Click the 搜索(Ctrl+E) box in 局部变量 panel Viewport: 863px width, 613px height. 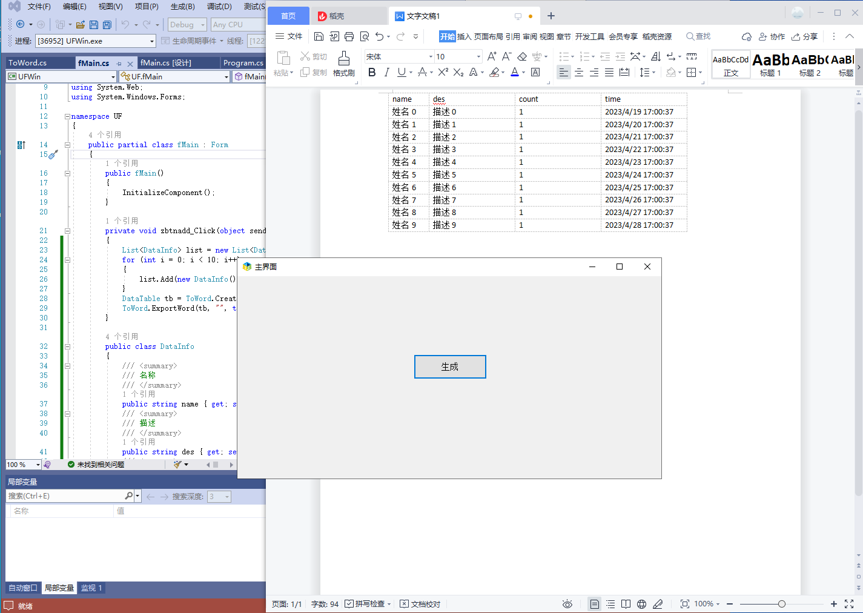coord(65,496)
